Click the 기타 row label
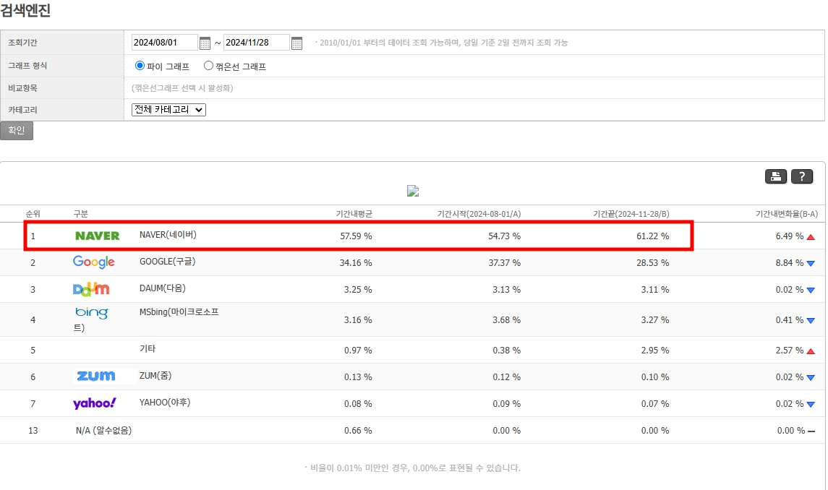The height and width of the screenshot is (490, 828). coord(148,349)
